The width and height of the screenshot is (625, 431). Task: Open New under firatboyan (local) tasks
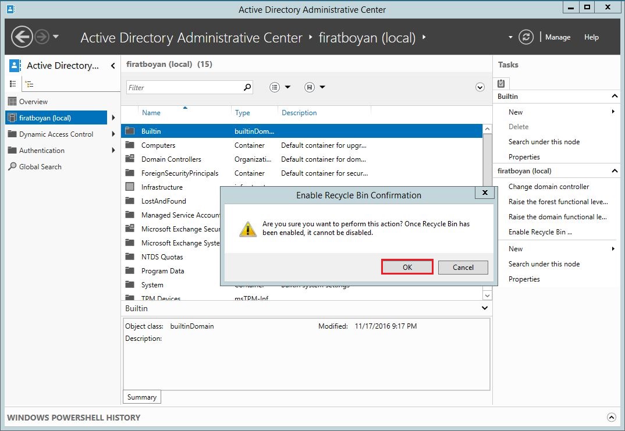point(516,248)
